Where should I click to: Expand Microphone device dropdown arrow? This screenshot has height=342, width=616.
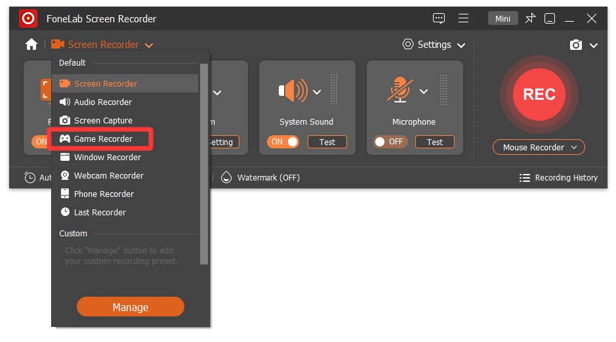pos(424,92)
